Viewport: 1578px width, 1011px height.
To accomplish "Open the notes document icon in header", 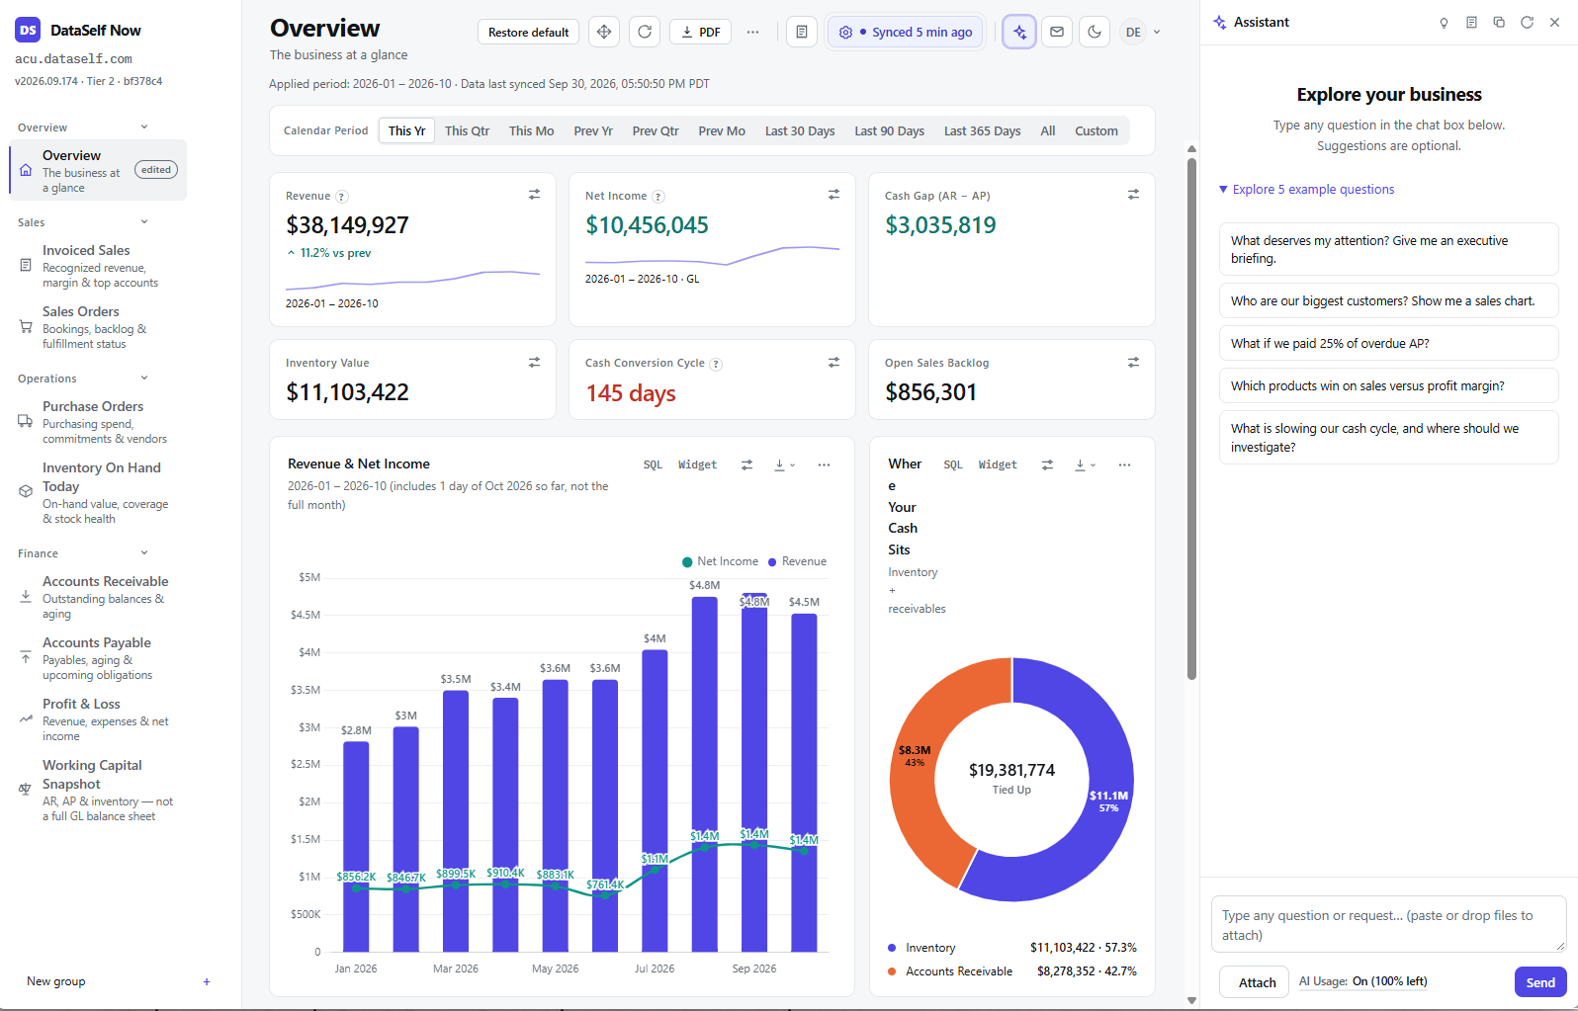I will [x=802, y=32].
